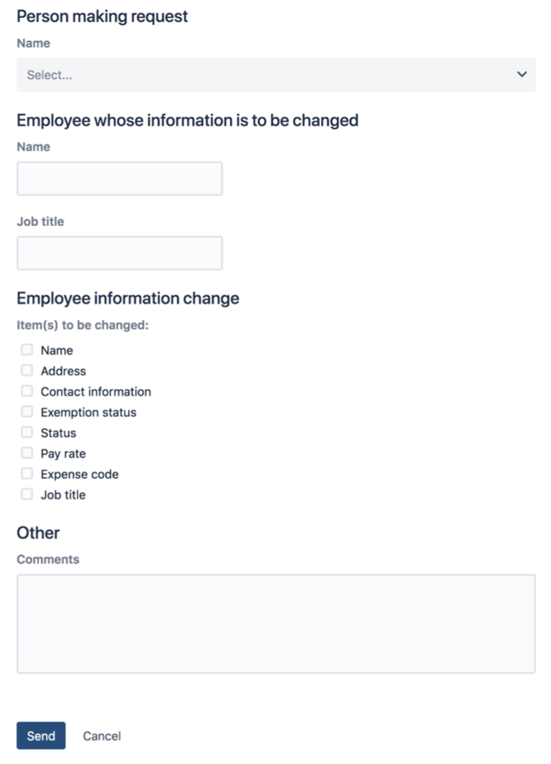Click inside the Comments text area

click(x=275, y=623)
